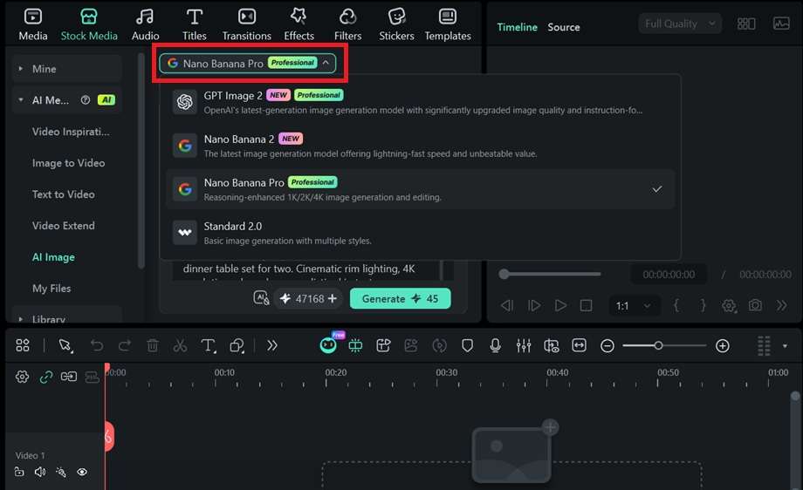Toggle Video 1 track visibility eye
This screenshot has width=803, height=490.
tap(82, 472)
